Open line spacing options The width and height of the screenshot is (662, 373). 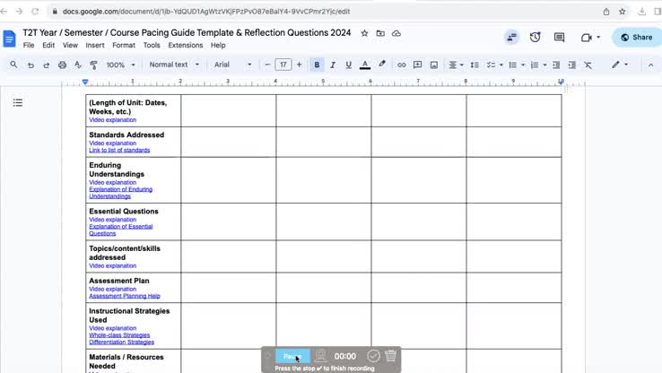pos(475,65)
